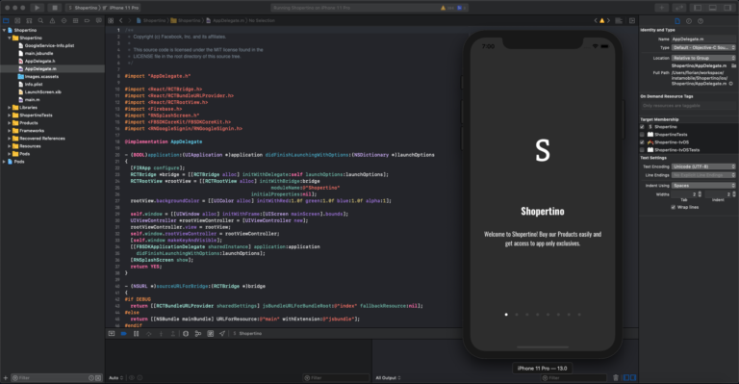Image resolution: width=739 pixels, height=384 pixels.
Task: Expand the ShopertinoTests folder
Action: tap(10, 115)
